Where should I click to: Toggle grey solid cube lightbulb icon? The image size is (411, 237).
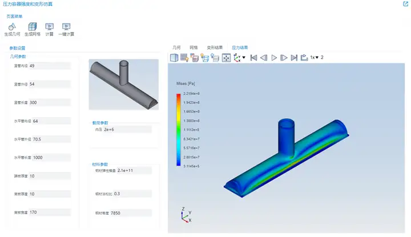[215, 58]
